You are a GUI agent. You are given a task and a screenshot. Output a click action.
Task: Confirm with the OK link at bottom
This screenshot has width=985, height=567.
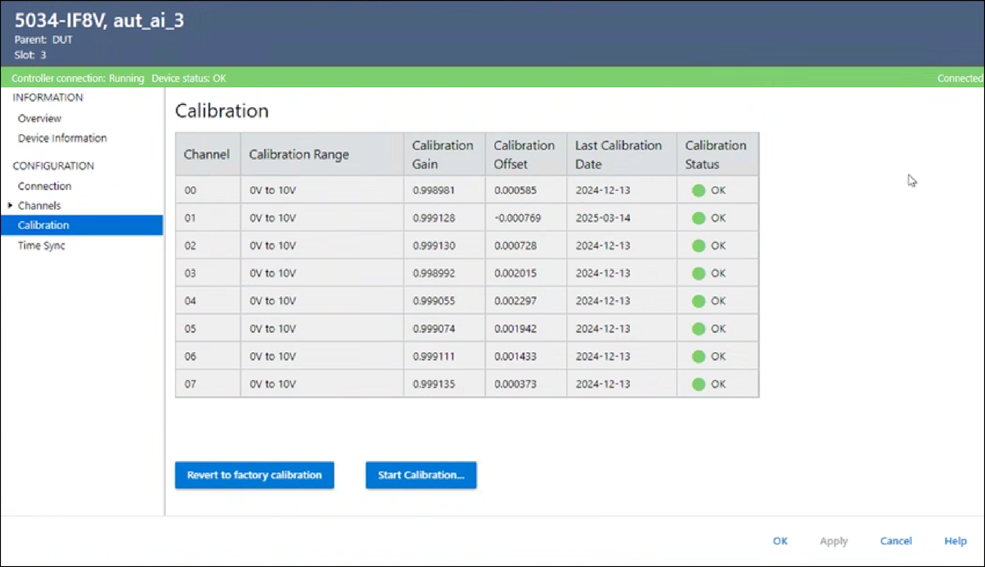click(780, 541)
